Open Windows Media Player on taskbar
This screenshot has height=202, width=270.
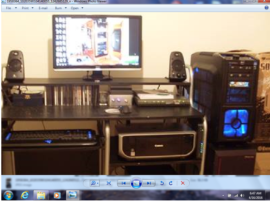pyautogui.click(x=57, y=195)
